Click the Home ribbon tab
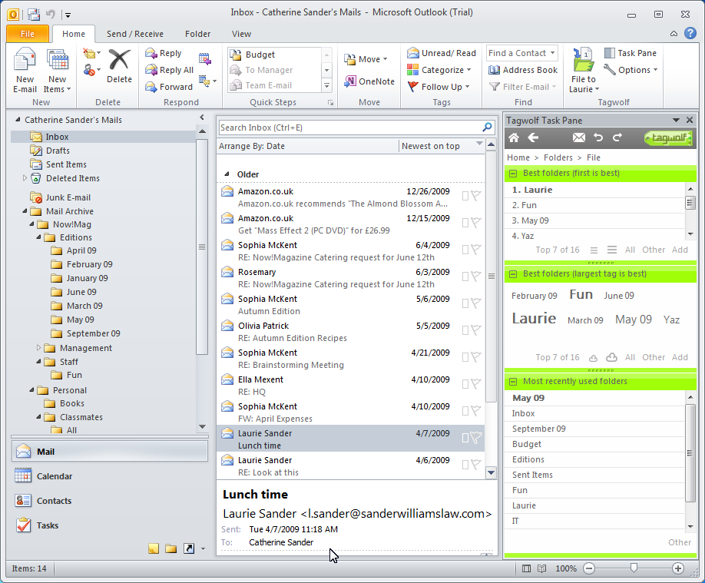The height and width of the screenshot is (583, 705). click(74, 34)
